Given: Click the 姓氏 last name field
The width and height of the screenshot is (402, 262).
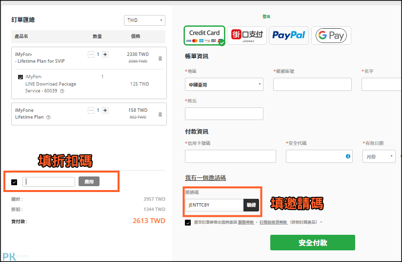Looking at the screenshot, I should (x=224, y=114).
